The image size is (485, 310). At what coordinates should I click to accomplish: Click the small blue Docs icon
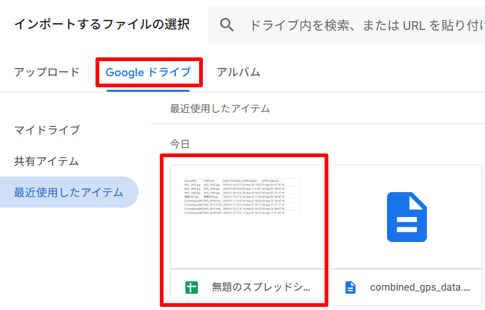pyautogui.click(x=351, y=288)
